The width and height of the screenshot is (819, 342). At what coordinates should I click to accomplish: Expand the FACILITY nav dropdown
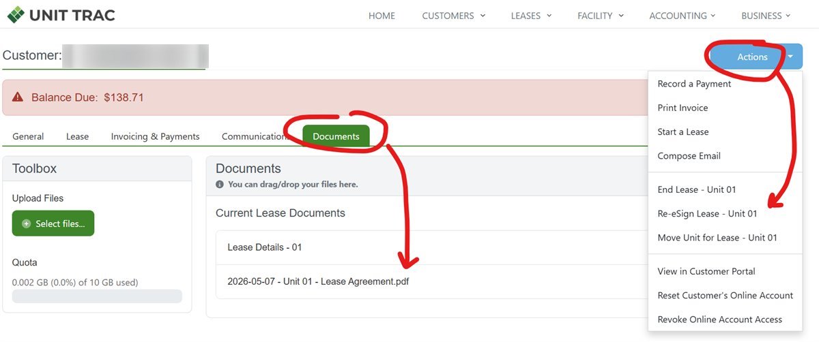(601, 16)
